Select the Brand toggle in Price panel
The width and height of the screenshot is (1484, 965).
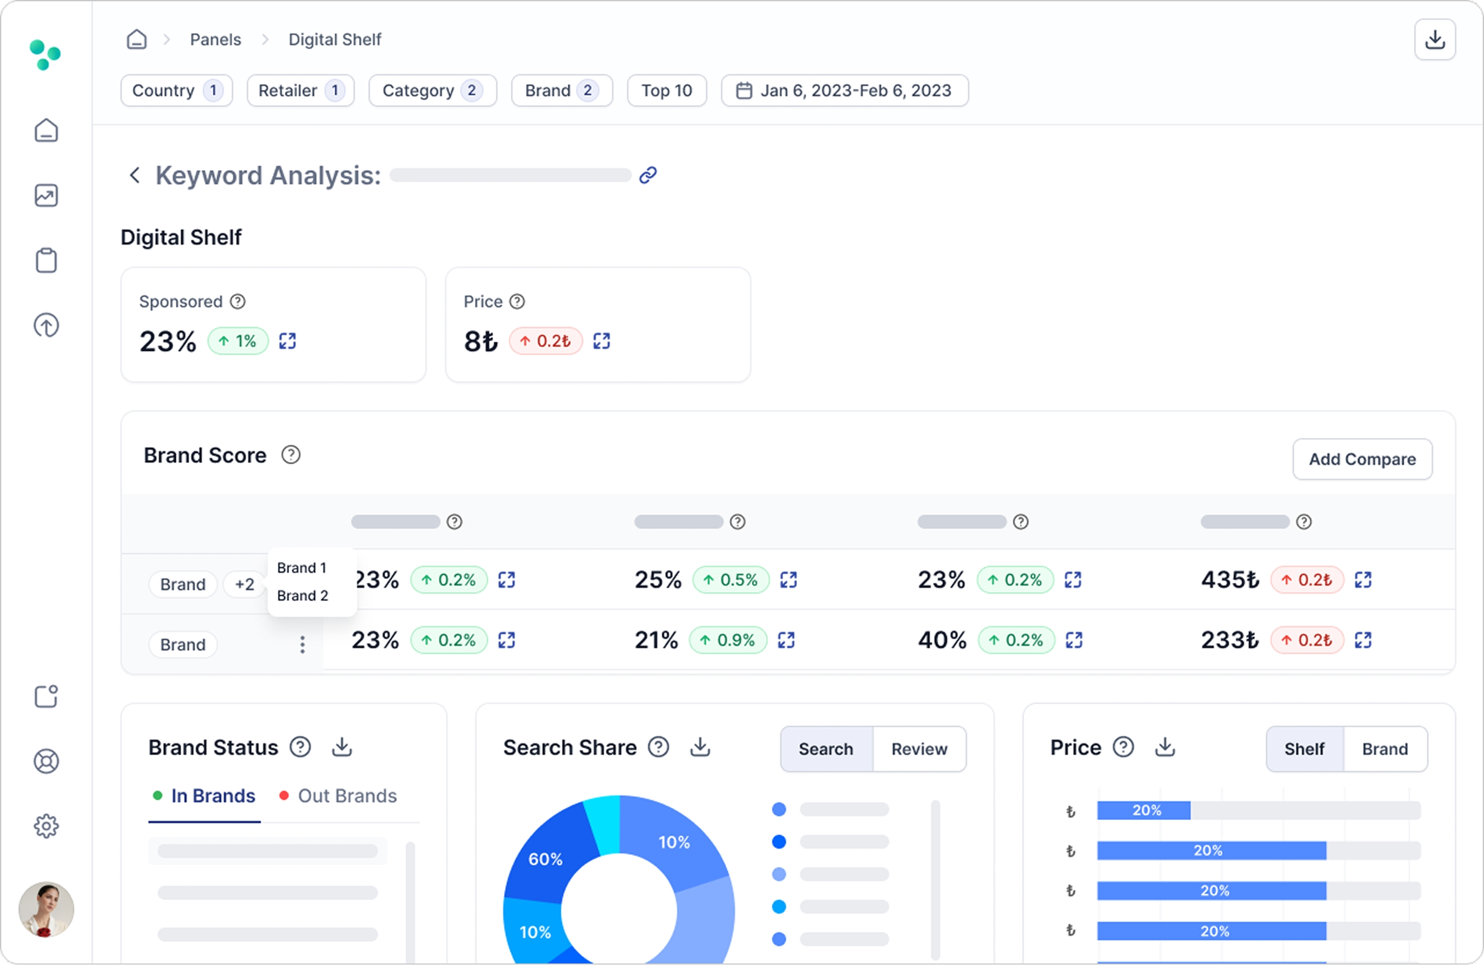pyautogui.click(x=1385, y=749)
